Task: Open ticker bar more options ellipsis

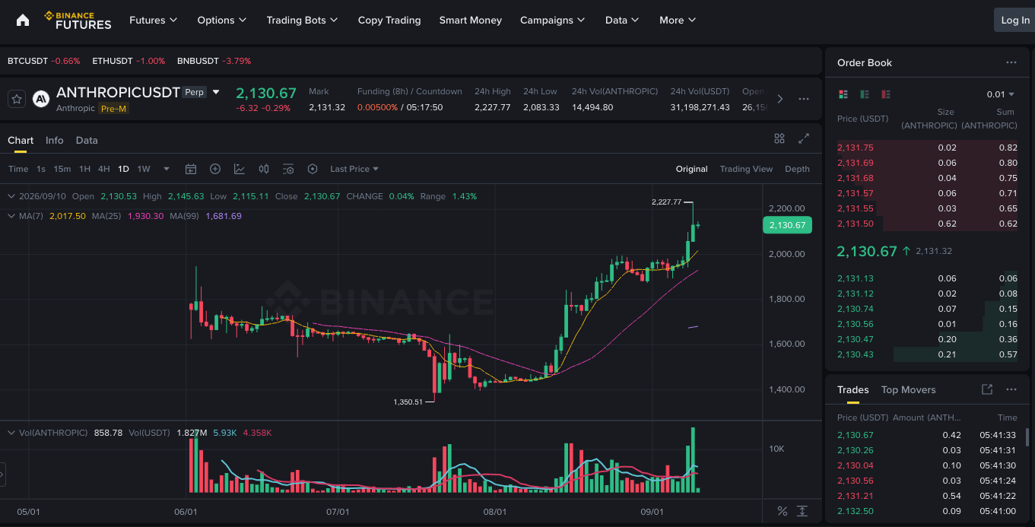Action: [x=804, y=99]
